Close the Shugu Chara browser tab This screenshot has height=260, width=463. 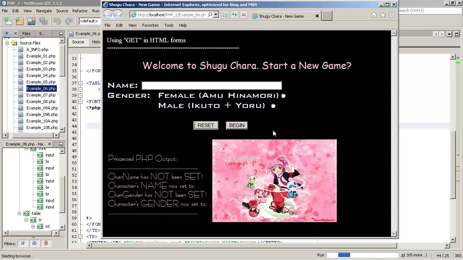pyautogui.click(x=317, y=16)
